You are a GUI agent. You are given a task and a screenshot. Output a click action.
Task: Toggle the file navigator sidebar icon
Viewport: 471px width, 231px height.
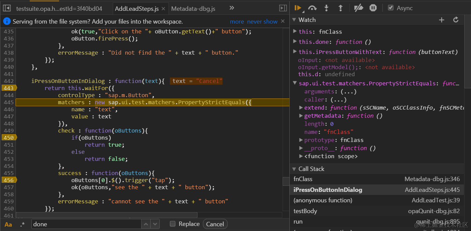click(x=7, y=8)
